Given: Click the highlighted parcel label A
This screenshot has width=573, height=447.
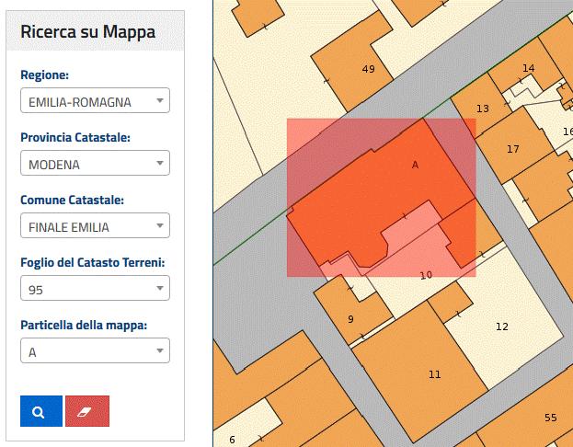Looking at the screenshot, I should 415,166.
